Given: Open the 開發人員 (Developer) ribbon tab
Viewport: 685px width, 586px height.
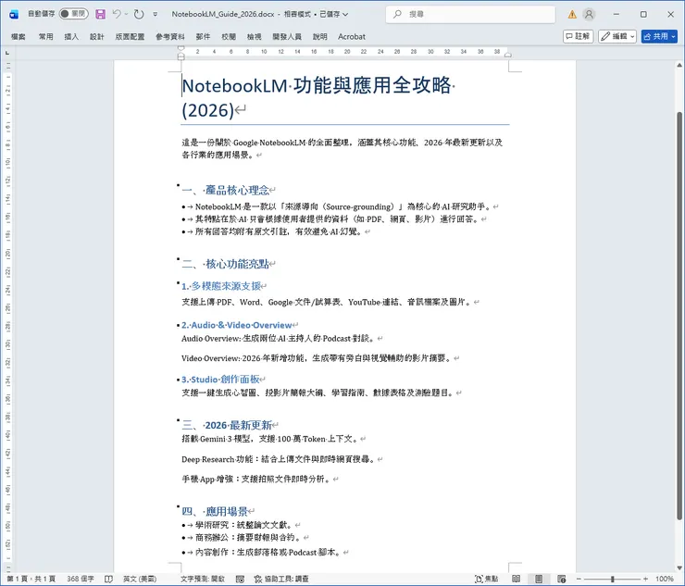Looking at the screenshot, I should 287,37.
